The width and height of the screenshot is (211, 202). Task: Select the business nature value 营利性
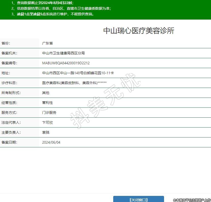(x=47, y=103)
